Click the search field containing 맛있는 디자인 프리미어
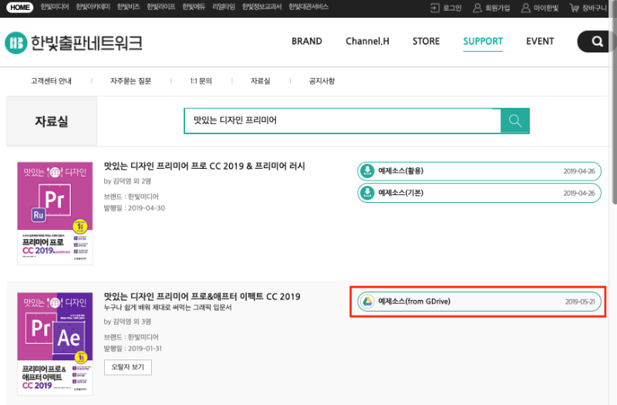Image resolution: width=617 pixels, height=405 pixels. pos(342,121)
